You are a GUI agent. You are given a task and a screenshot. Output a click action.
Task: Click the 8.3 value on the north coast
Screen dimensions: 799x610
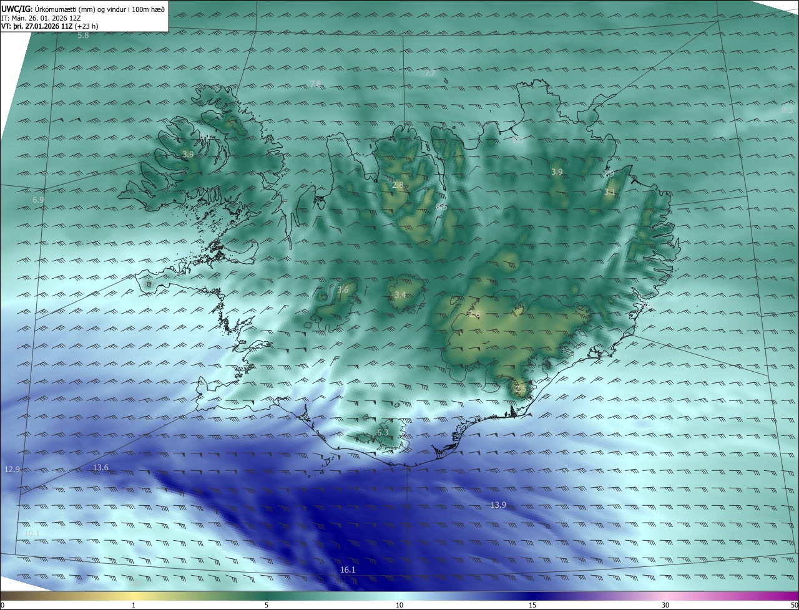(518, 140)
